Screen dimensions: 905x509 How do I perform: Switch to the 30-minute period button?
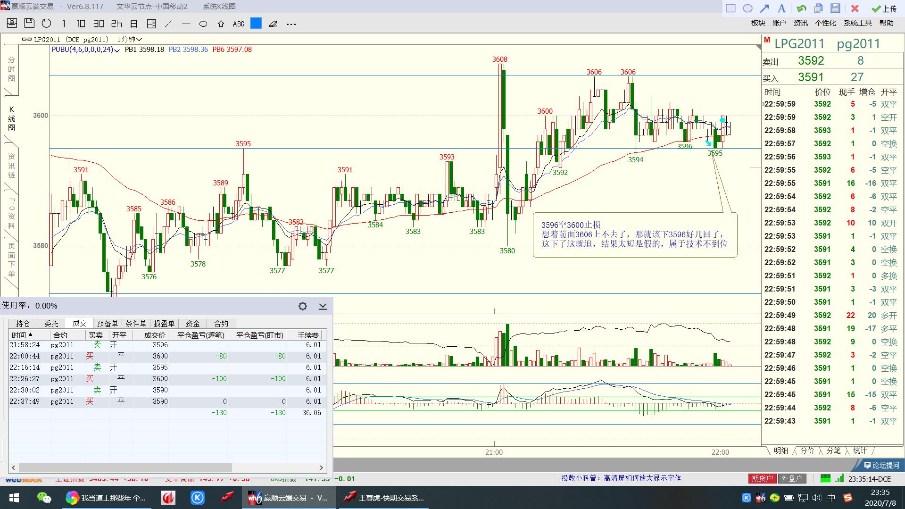click(99, 23)
